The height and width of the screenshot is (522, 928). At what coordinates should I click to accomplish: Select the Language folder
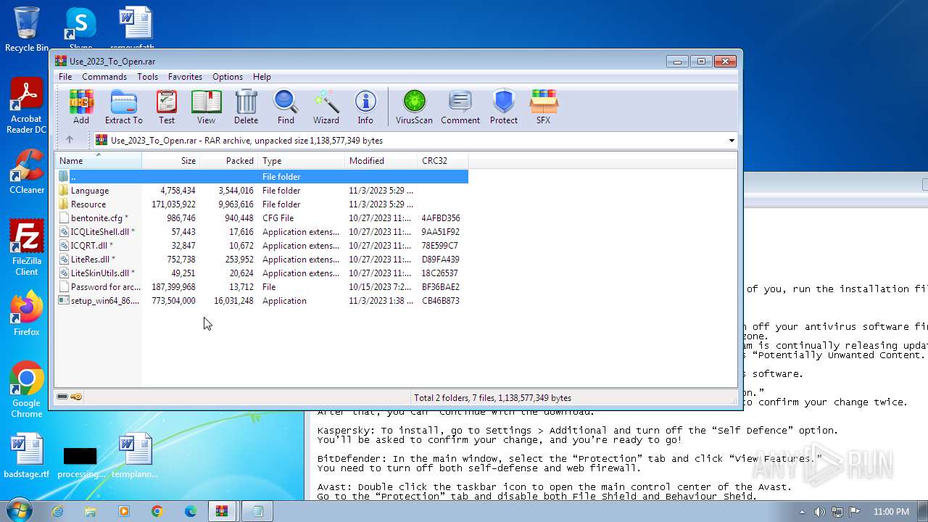(x=262, y=191)
